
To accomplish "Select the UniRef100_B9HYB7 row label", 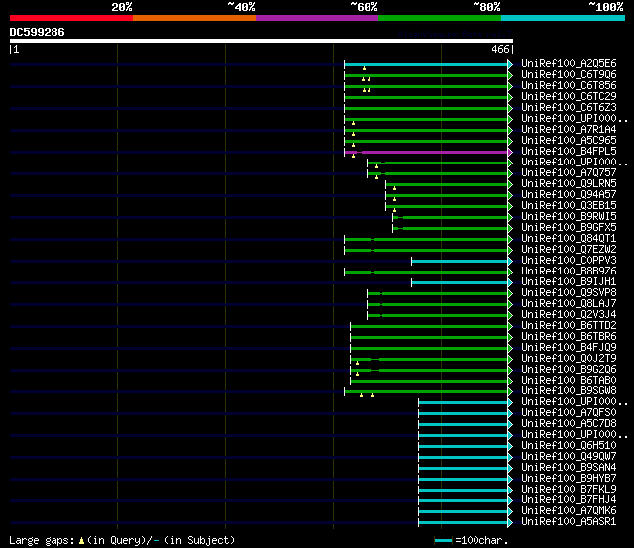I will click(x=569, y=479).
